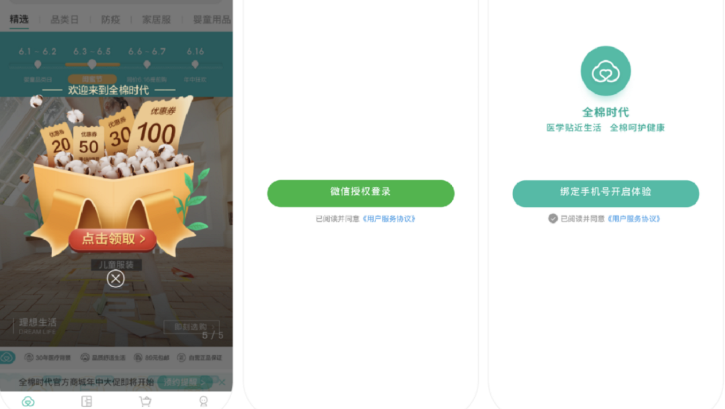
Task: Click the 微信授权登录 green button
Action: (360, 193)
